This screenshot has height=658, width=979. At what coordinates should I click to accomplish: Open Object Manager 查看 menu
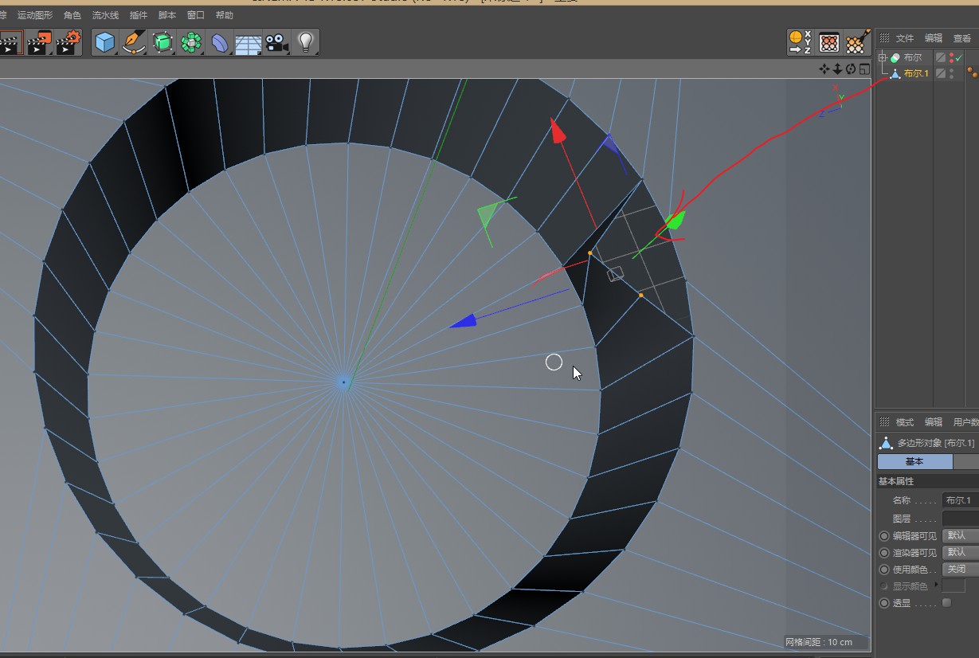click(962, 38)
